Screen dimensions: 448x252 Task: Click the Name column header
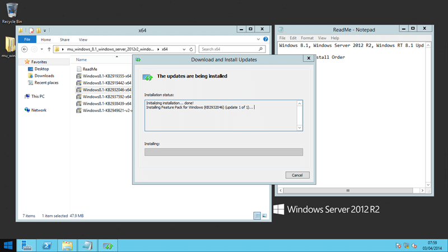tap(81, 60)
